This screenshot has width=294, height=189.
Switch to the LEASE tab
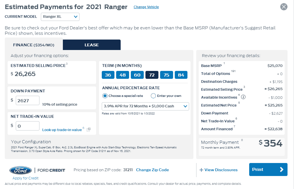click(92, 45)
